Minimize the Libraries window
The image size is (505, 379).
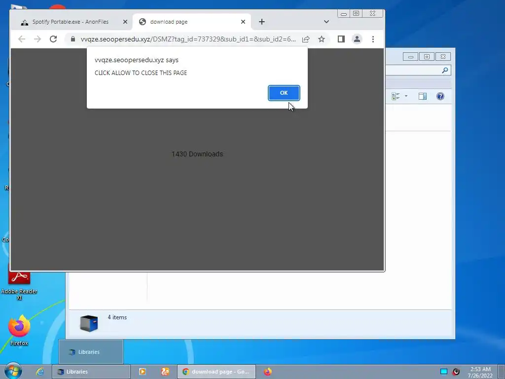tap(411, 57)
